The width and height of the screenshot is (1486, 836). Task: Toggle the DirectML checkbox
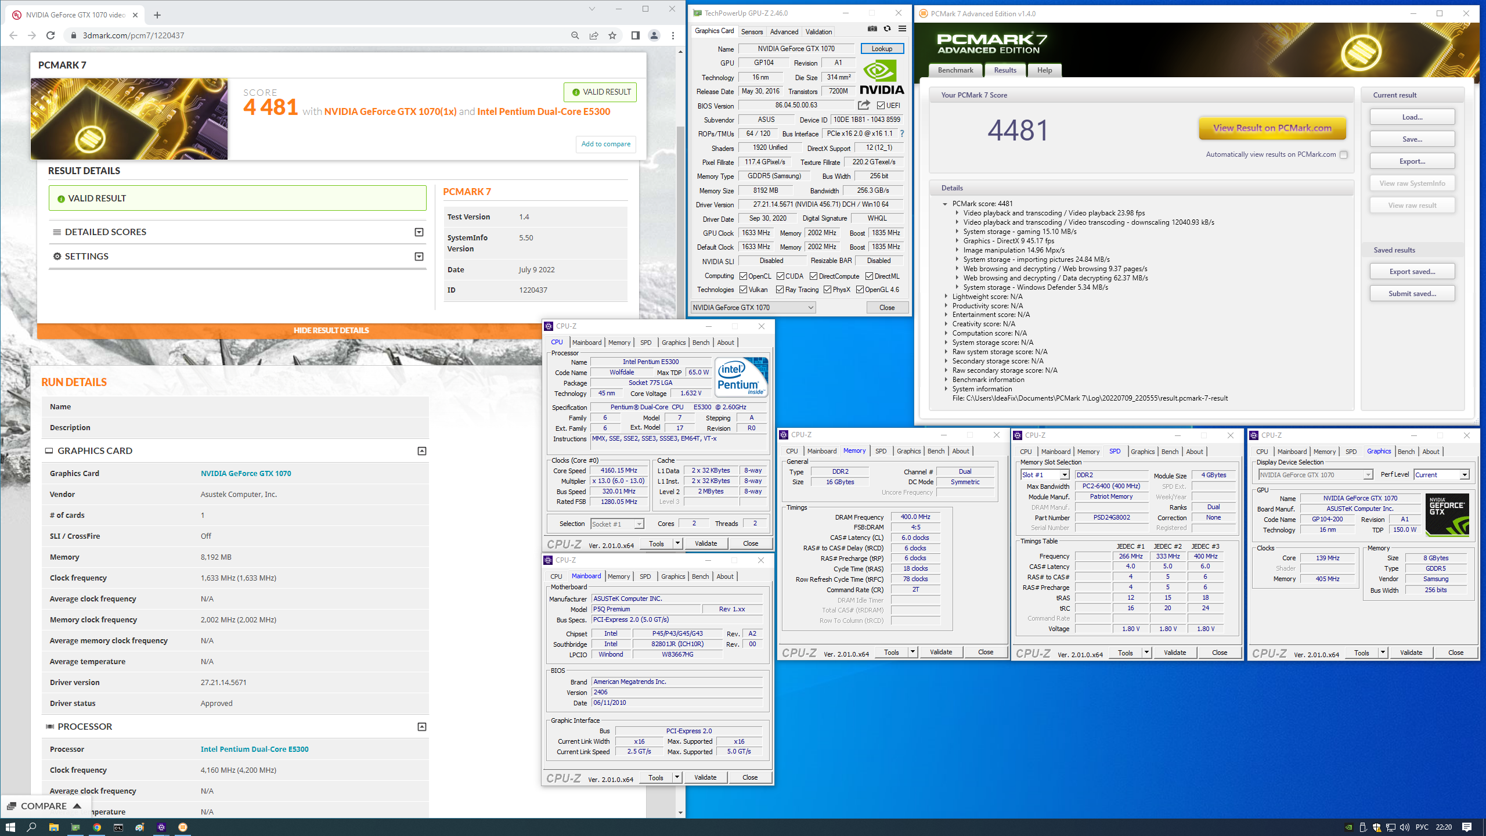point(869,276)
